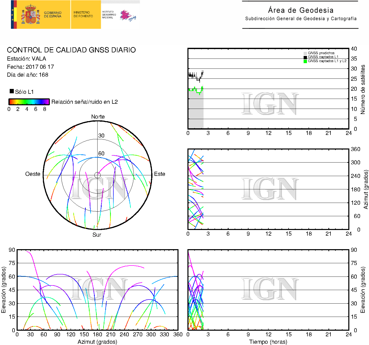Click the green GNSS captados L1 y L2 marker
369x345 pixels.
pos(305,61)
